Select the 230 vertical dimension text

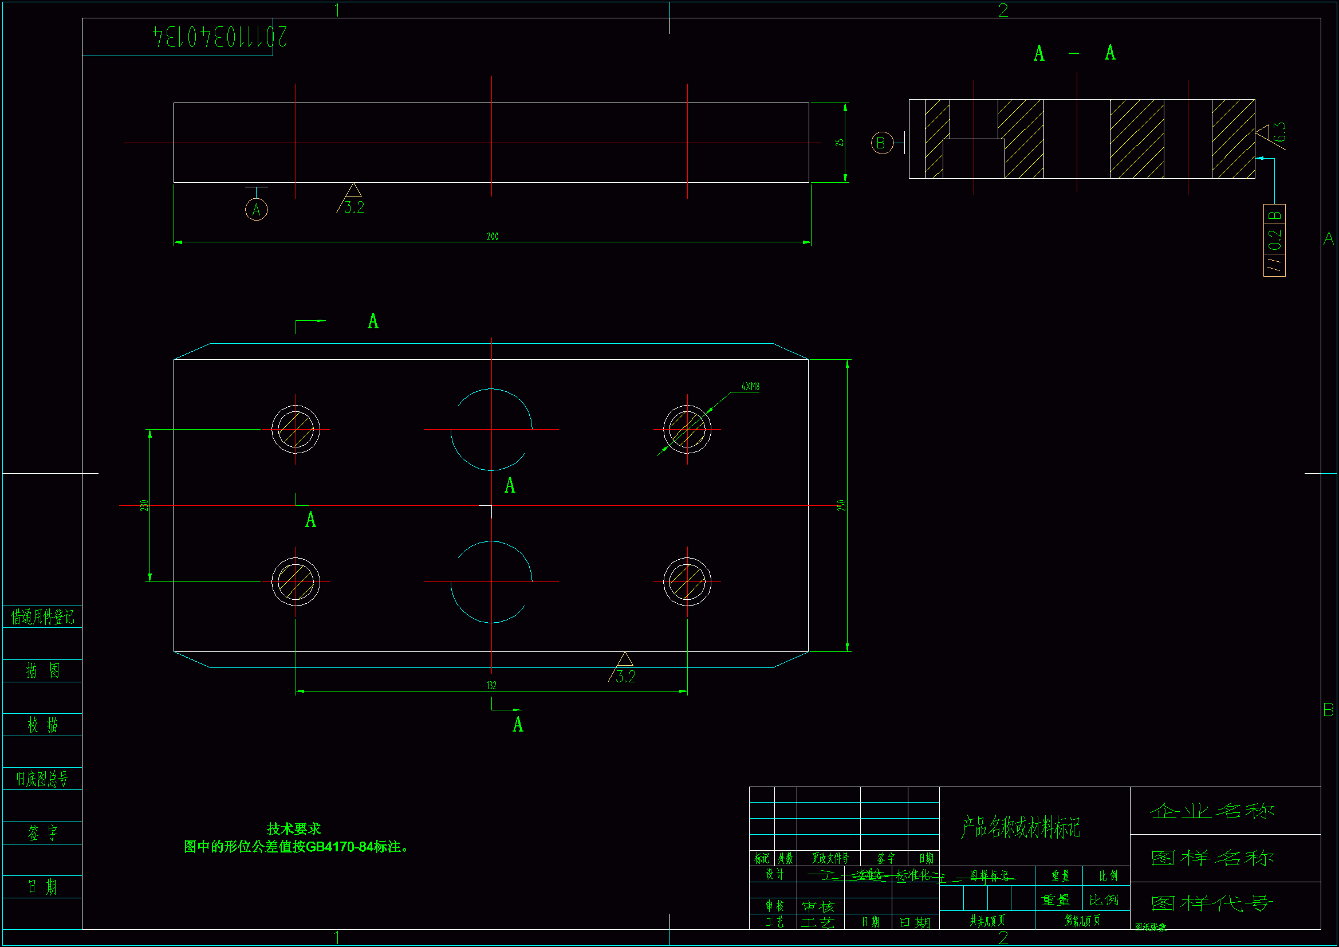(x=143, y=505)
